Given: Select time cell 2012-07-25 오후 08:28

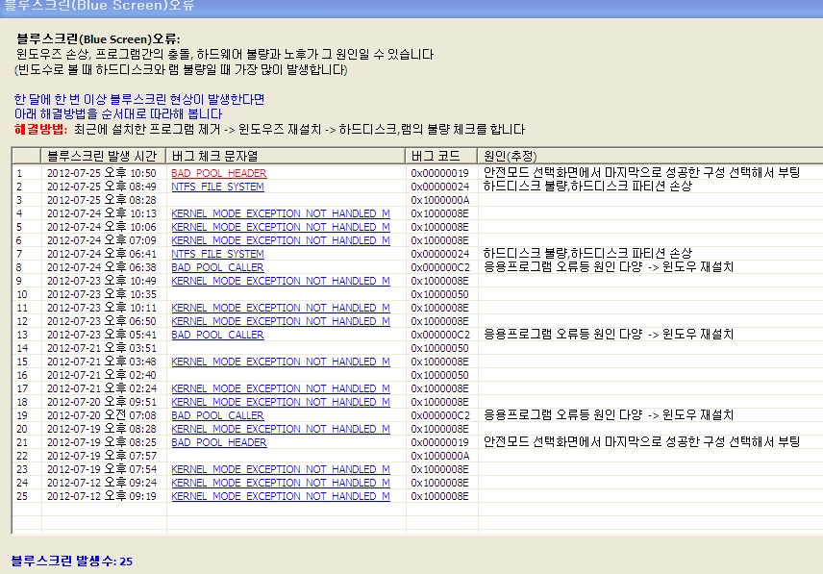Looking at the screenshot, I should click(x=102, y=200).
